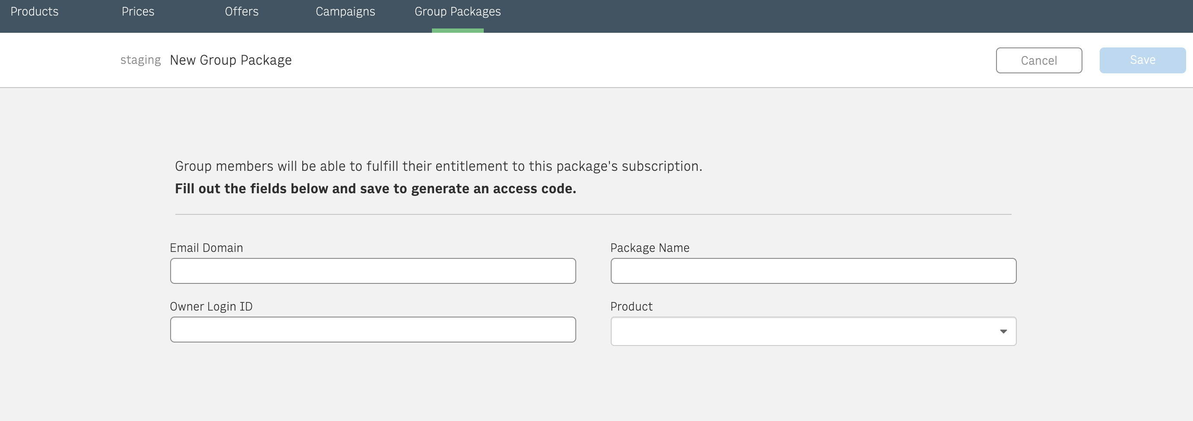Screen dimensions: 1193x421
Task: Click the Product field label
Action: (631, 307)
